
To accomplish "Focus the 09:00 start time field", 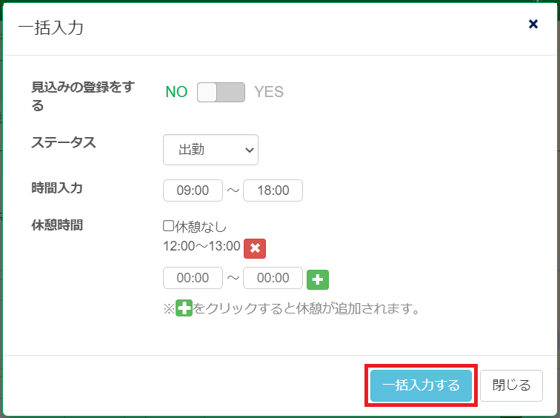I will click(x=193, y=190).
